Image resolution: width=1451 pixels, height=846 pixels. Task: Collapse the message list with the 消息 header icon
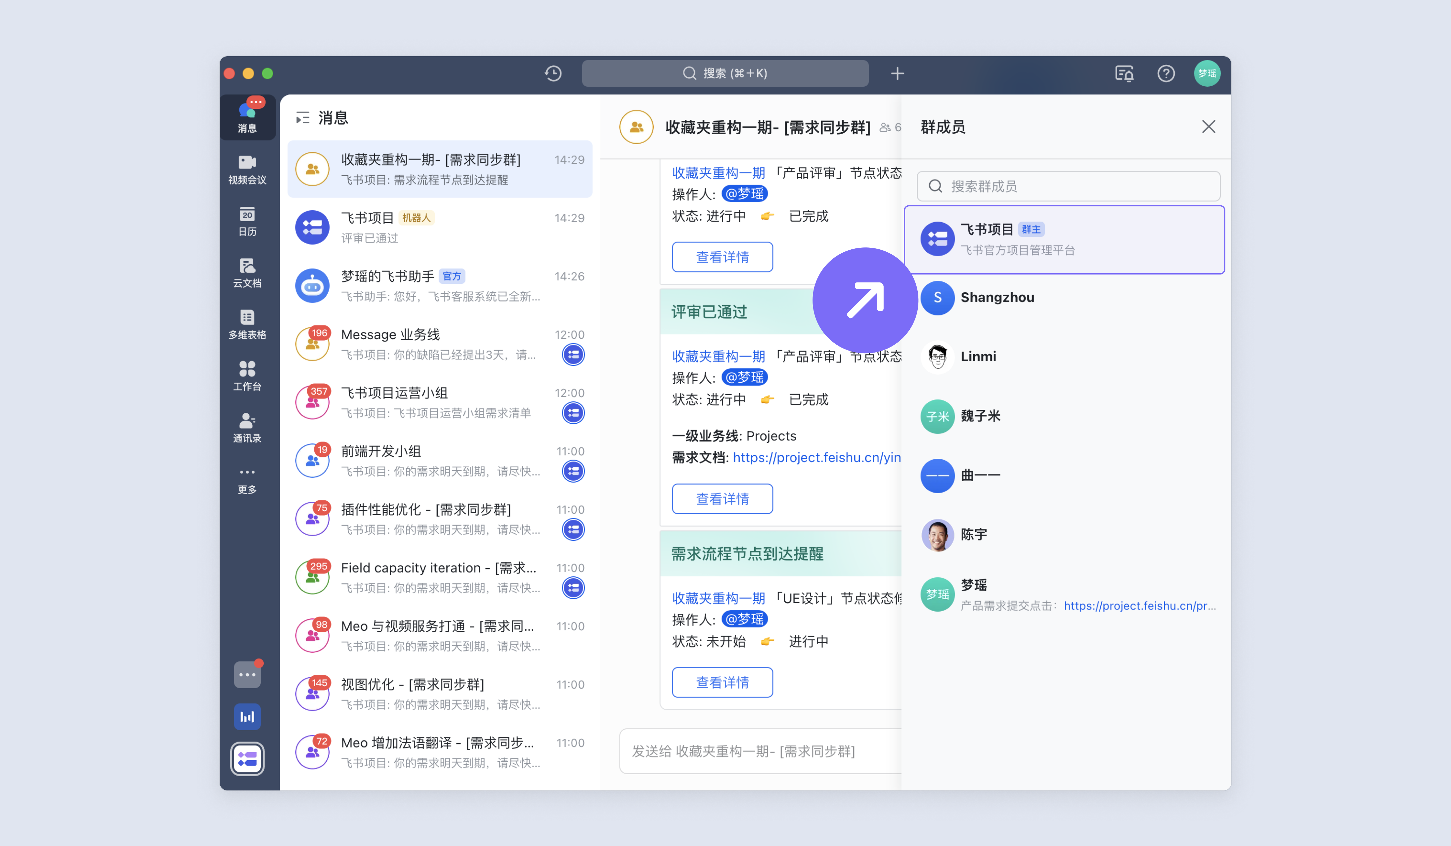click(x=302, y=118)
